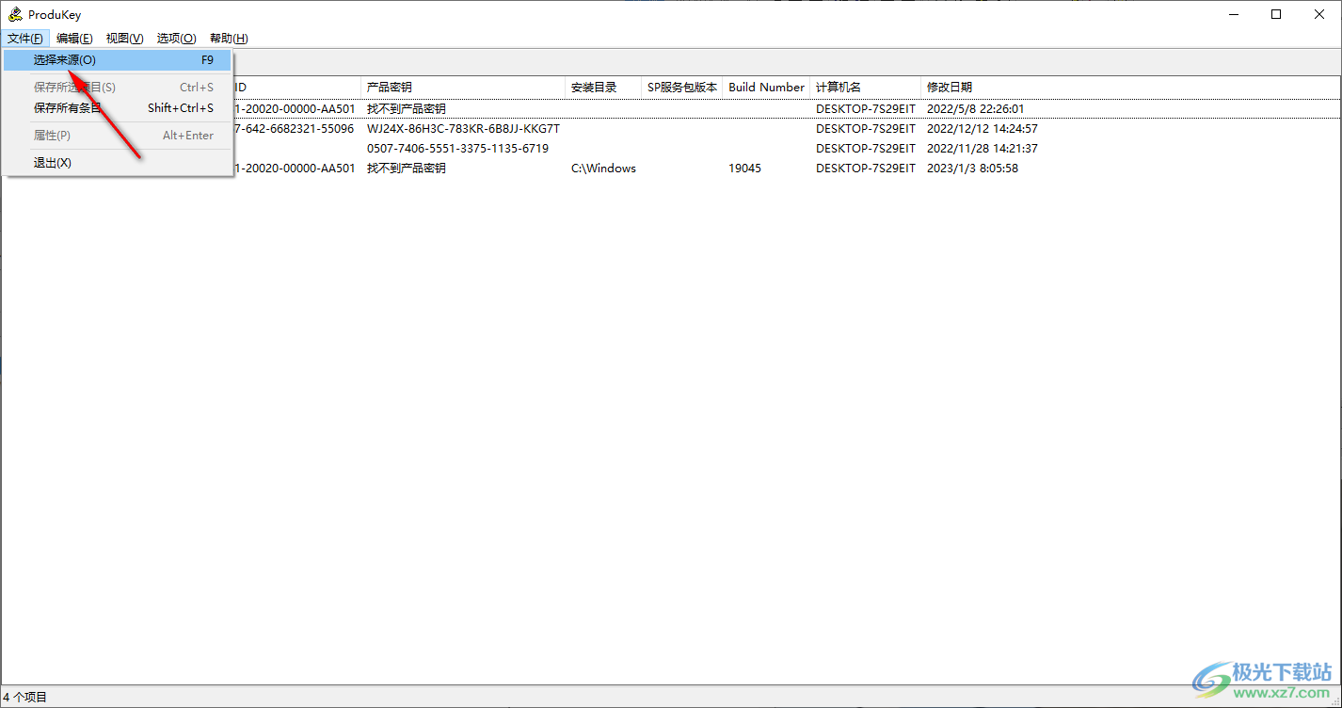The image size is (1342, 708).
Task: Click date 2023/1/3 8:05:58
Action: coord(972,169)
